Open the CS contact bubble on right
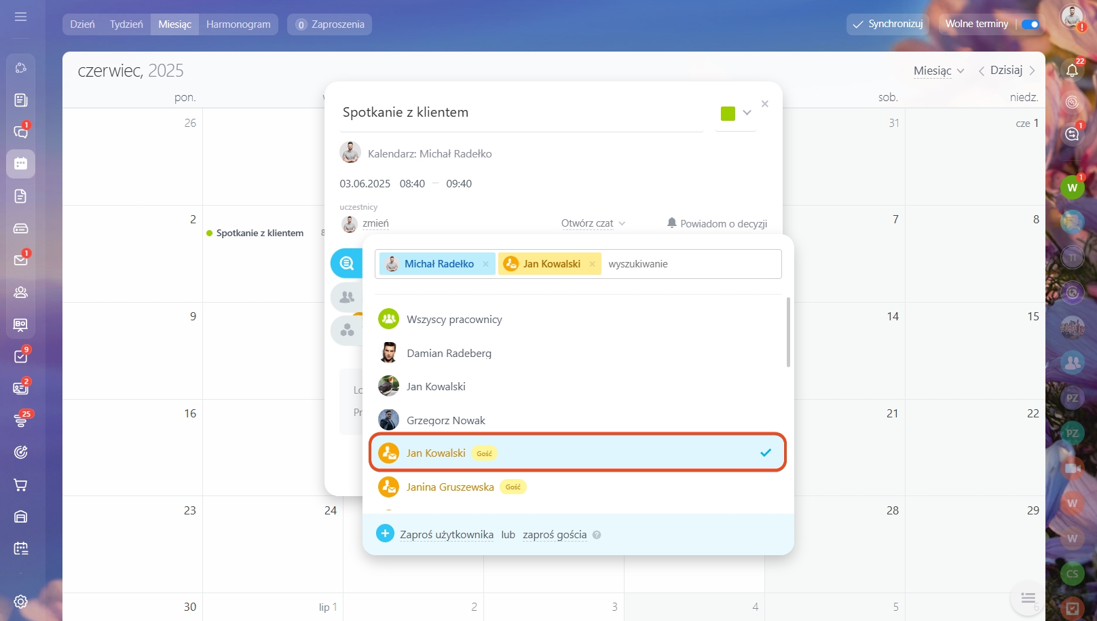Screen dimensions: 1097x621 click(1072, 573)
